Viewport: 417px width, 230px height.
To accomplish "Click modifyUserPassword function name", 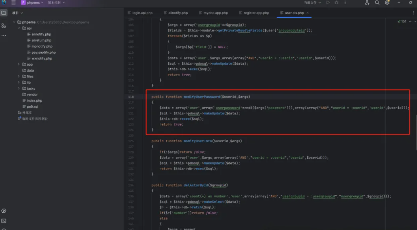I will coord(202,97).
